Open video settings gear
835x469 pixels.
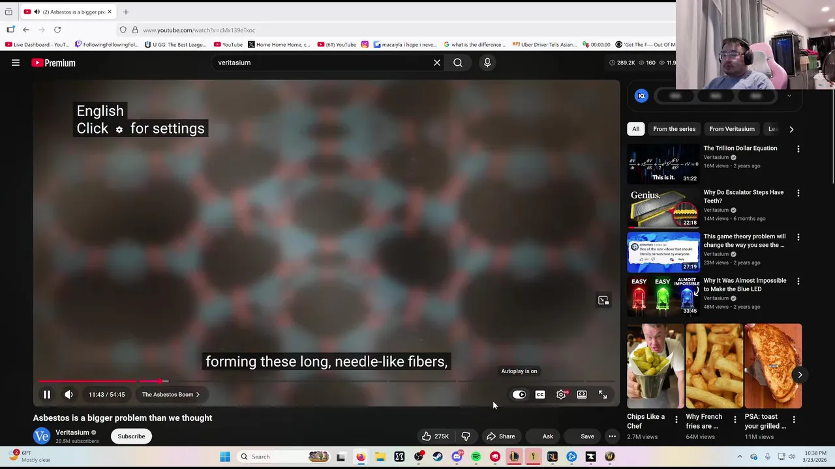click(561, 395)
